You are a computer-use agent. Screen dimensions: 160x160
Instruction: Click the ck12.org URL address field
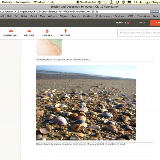(75, 12)
